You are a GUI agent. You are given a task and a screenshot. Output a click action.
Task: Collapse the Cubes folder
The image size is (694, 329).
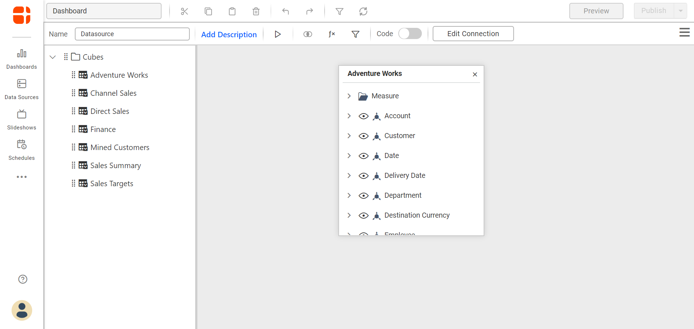tap(53, 57)
